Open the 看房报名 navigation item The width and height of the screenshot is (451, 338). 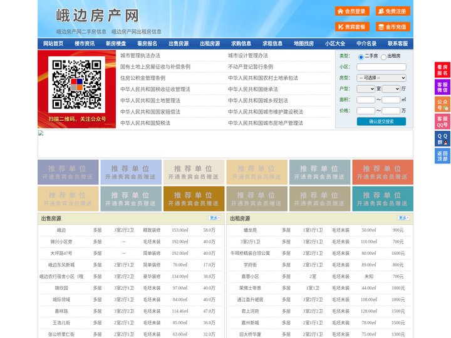coord(147,44)
